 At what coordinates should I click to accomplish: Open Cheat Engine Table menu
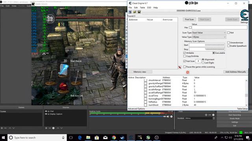pos(143,7)
